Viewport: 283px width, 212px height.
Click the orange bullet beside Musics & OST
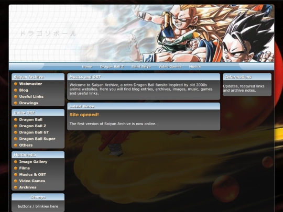[16, 175]
